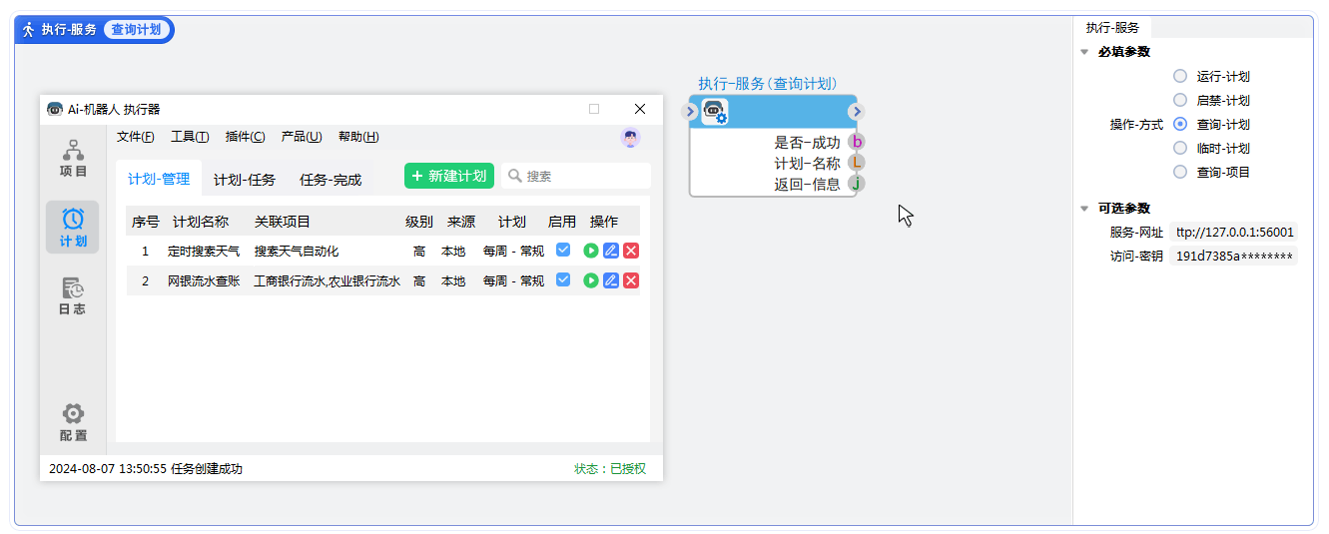This screenshot has height=534, width=1329.
Task: Open the 帮助(H) menu
Action: [x=358, y=138]
